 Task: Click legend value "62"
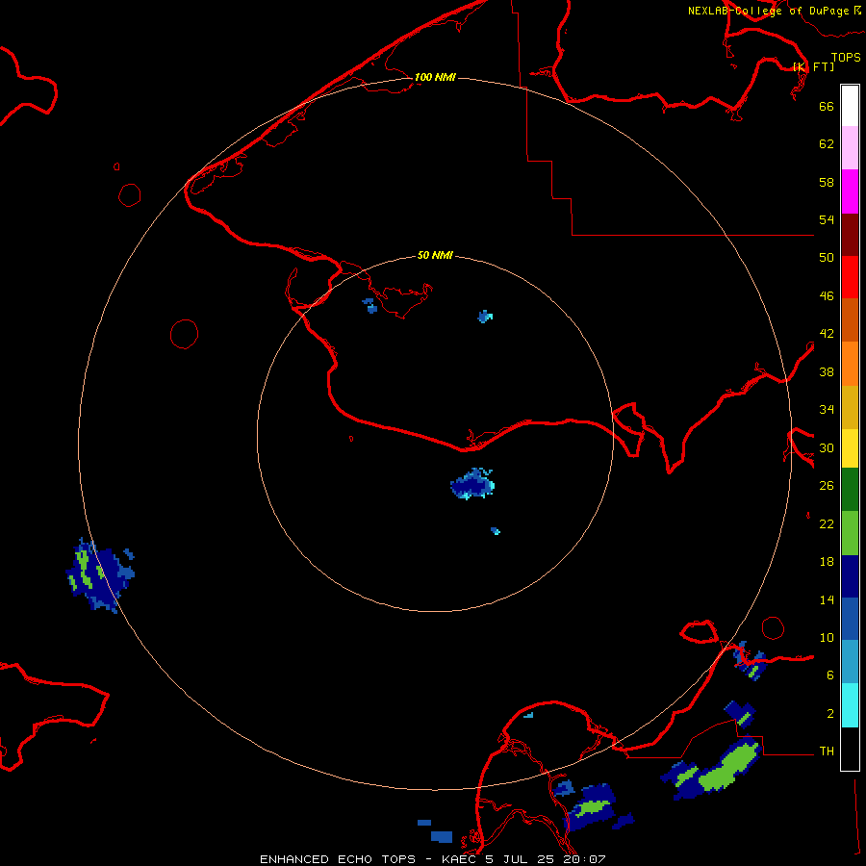827,144
